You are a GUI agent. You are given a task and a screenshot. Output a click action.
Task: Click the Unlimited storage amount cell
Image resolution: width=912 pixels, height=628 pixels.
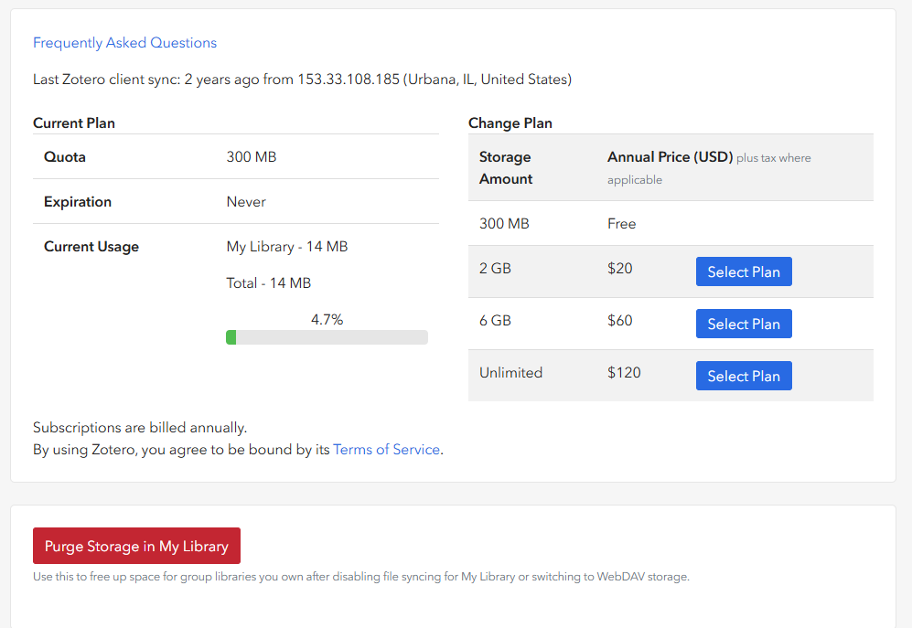click(510, 373)
